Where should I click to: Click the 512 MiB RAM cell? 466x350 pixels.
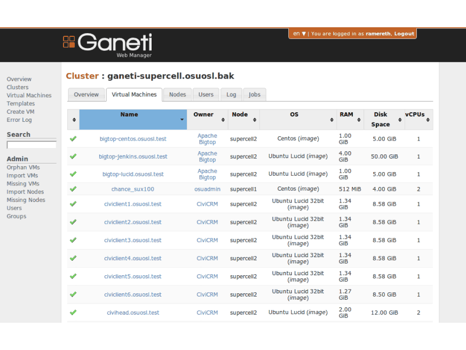350,189
